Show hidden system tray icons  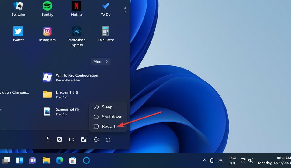pyautogui.click(x=205, y=160)
